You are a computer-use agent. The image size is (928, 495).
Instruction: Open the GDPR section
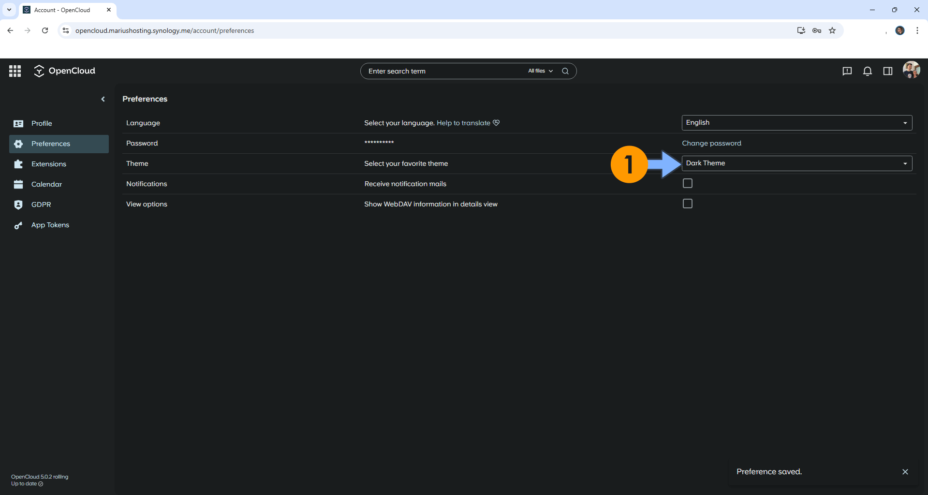click(41, 204)
